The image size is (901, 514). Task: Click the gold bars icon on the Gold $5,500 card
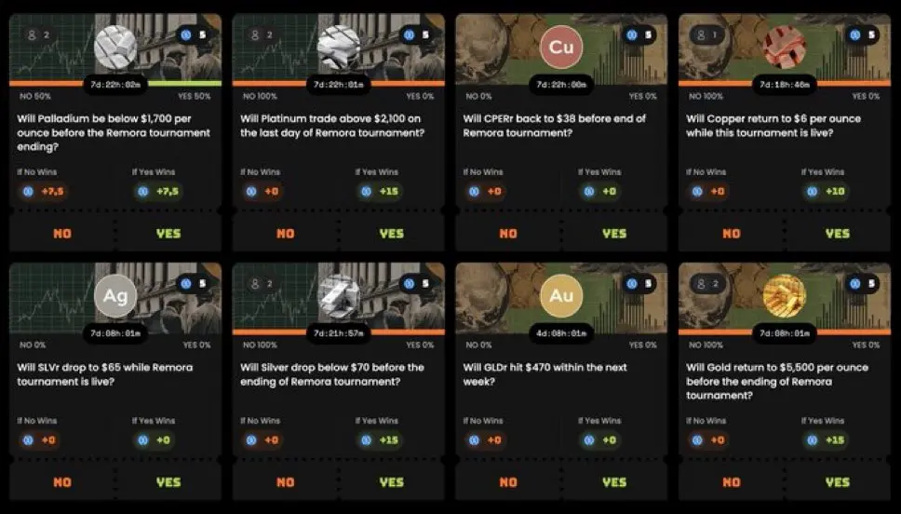coord(785,295)
